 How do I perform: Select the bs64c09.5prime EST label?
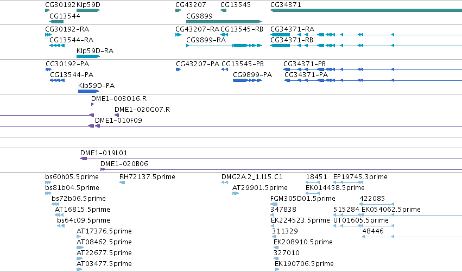point(84,220)
